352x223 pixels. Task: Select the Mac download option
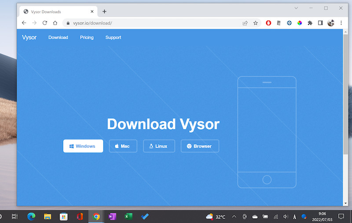click(123, 146)
